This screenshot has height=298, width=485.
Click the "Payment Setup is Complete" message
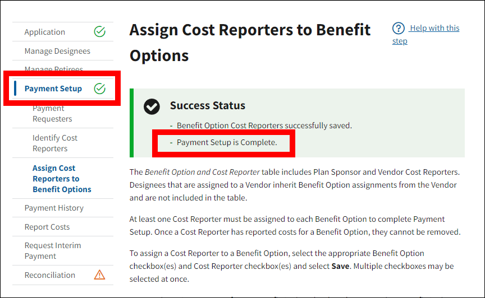point(227,142)
